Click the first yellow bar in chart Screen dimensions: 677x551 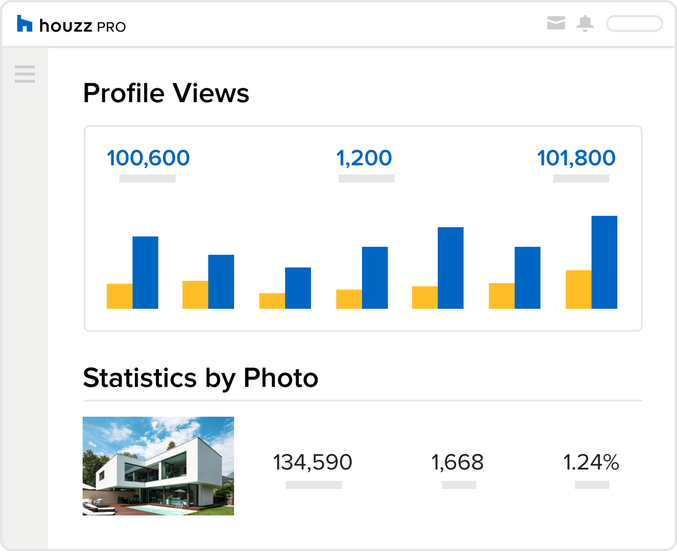pos(119,296)
